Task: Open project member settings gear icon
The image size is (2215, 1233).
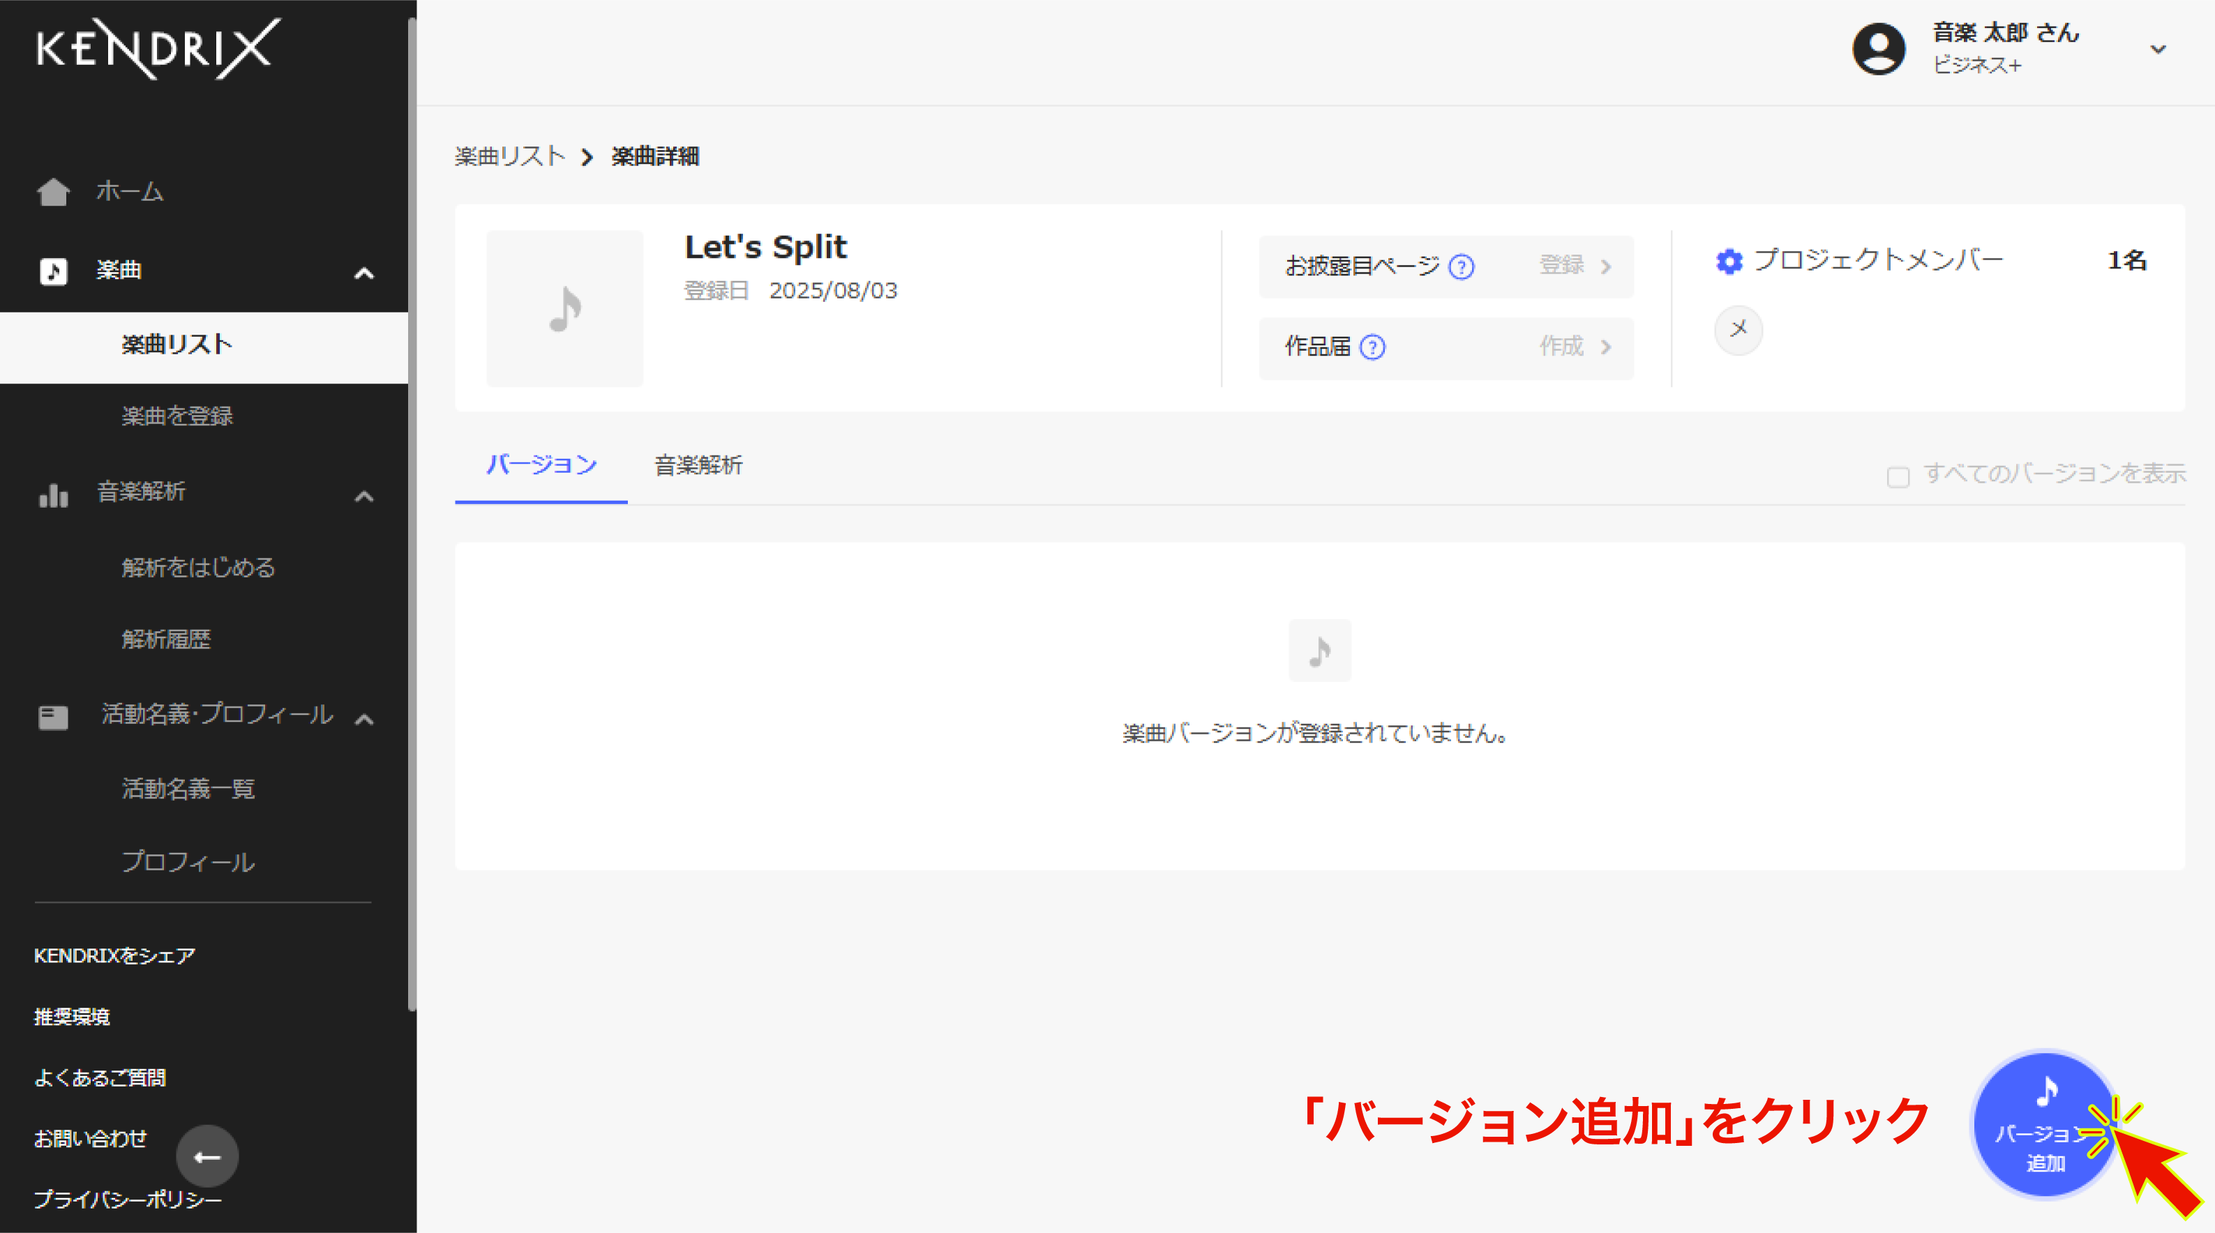Action: click(x=1729, y=262)
